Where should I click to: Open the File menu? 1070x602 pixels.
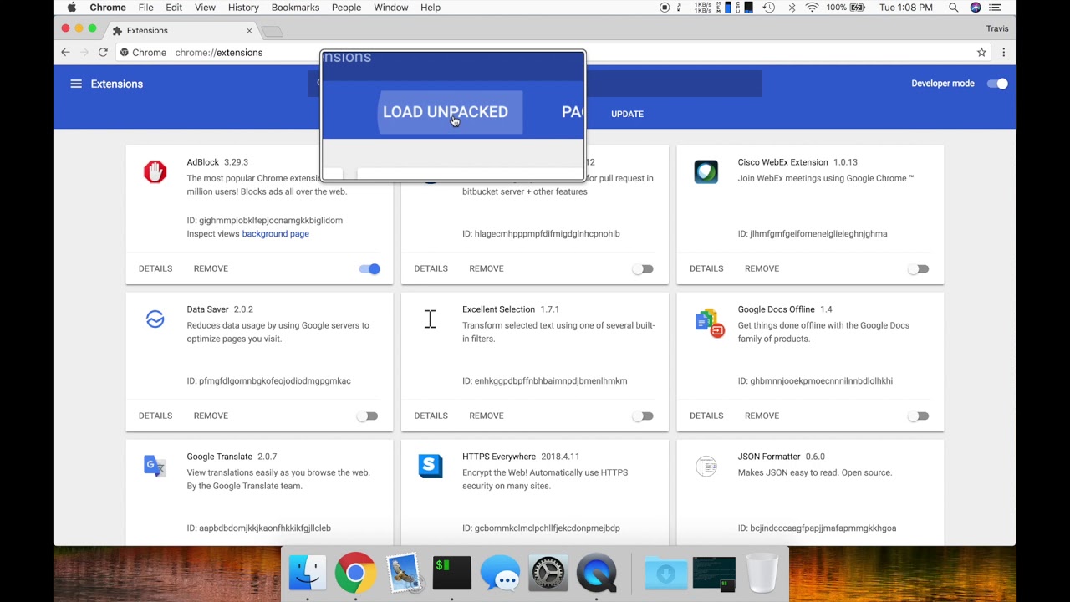(145, 8)
